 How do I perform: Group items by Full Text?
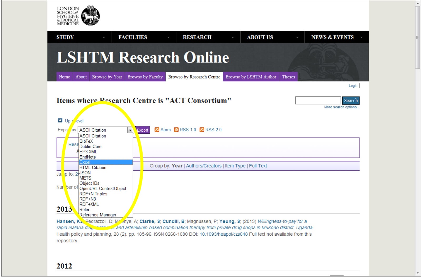[258, 166]
